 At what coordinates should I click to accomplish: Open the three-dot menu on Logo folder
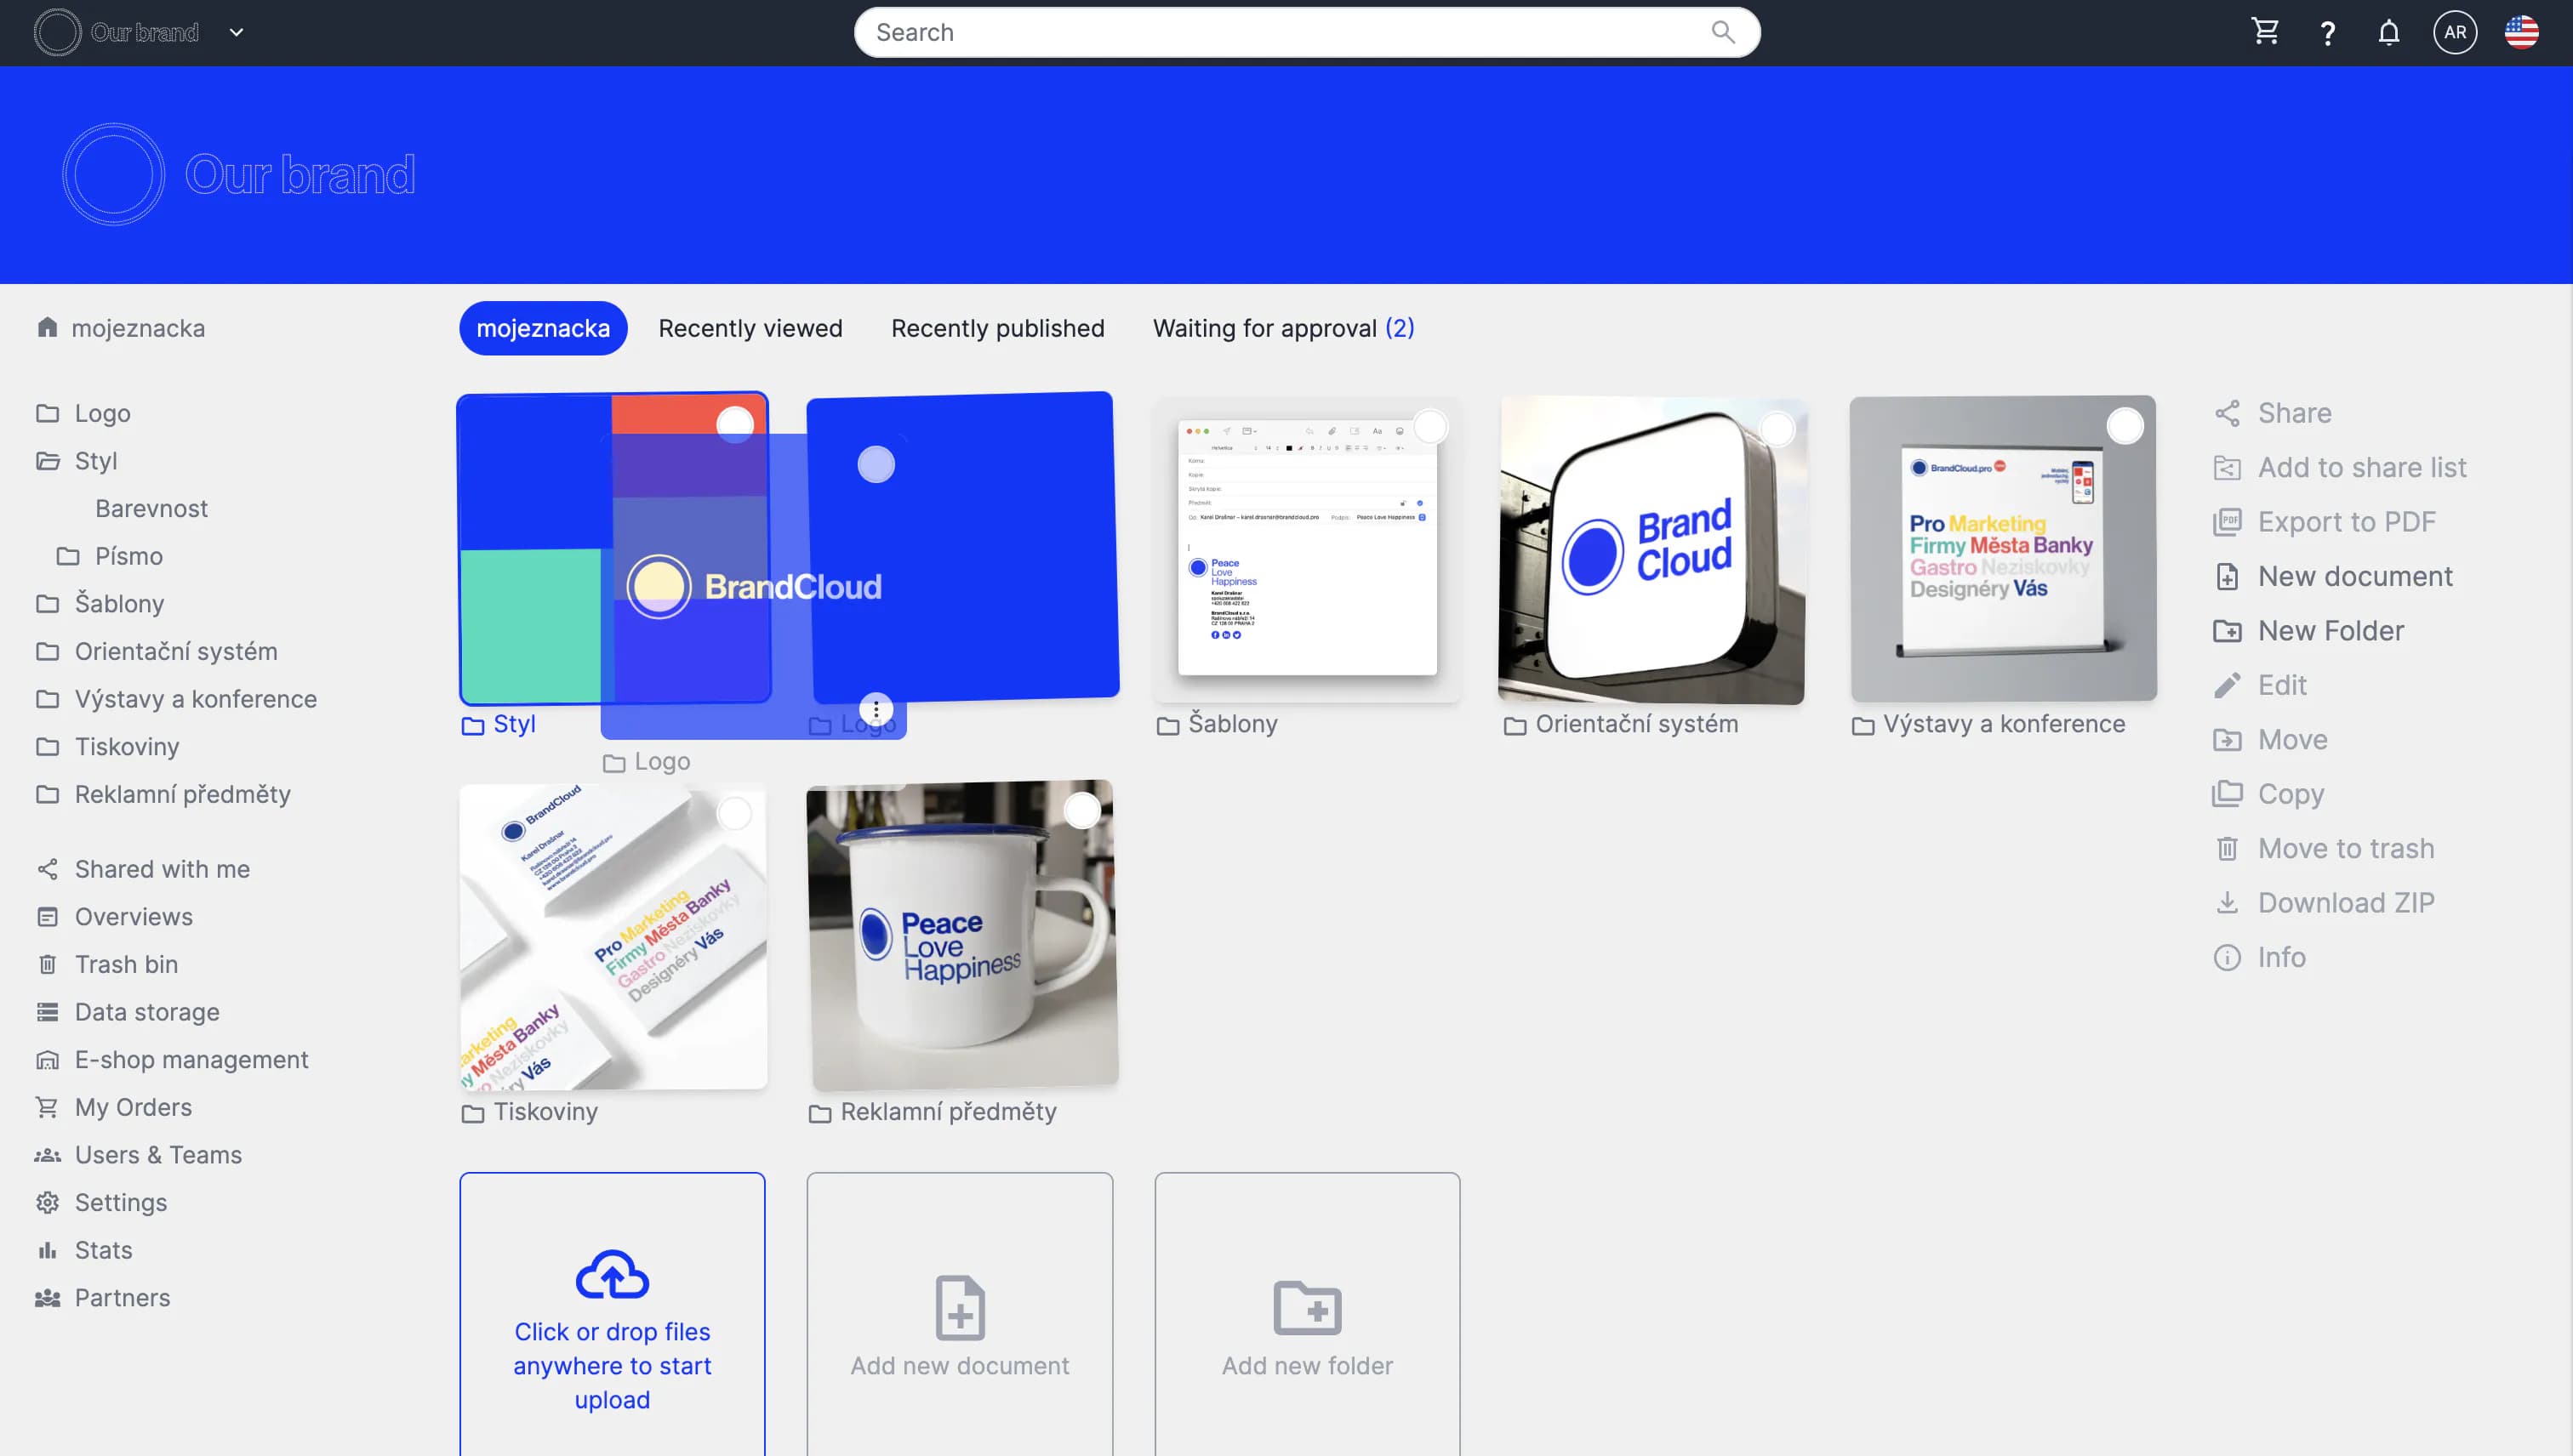tap(876, 709)
